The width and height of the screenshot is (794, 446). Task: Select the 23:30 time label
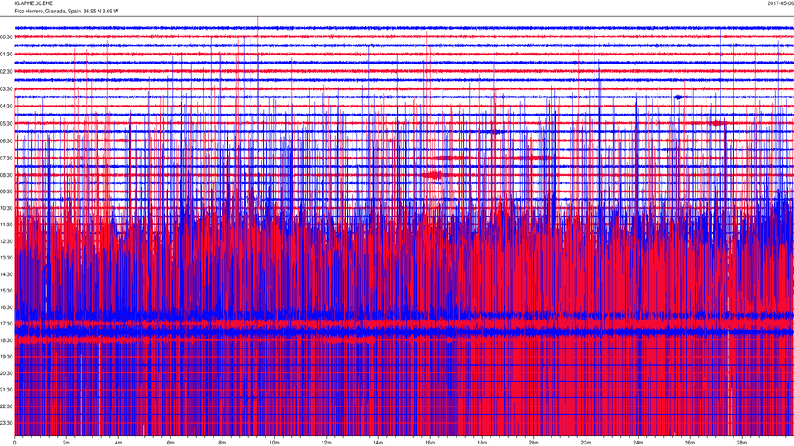(x=7, y=423)
